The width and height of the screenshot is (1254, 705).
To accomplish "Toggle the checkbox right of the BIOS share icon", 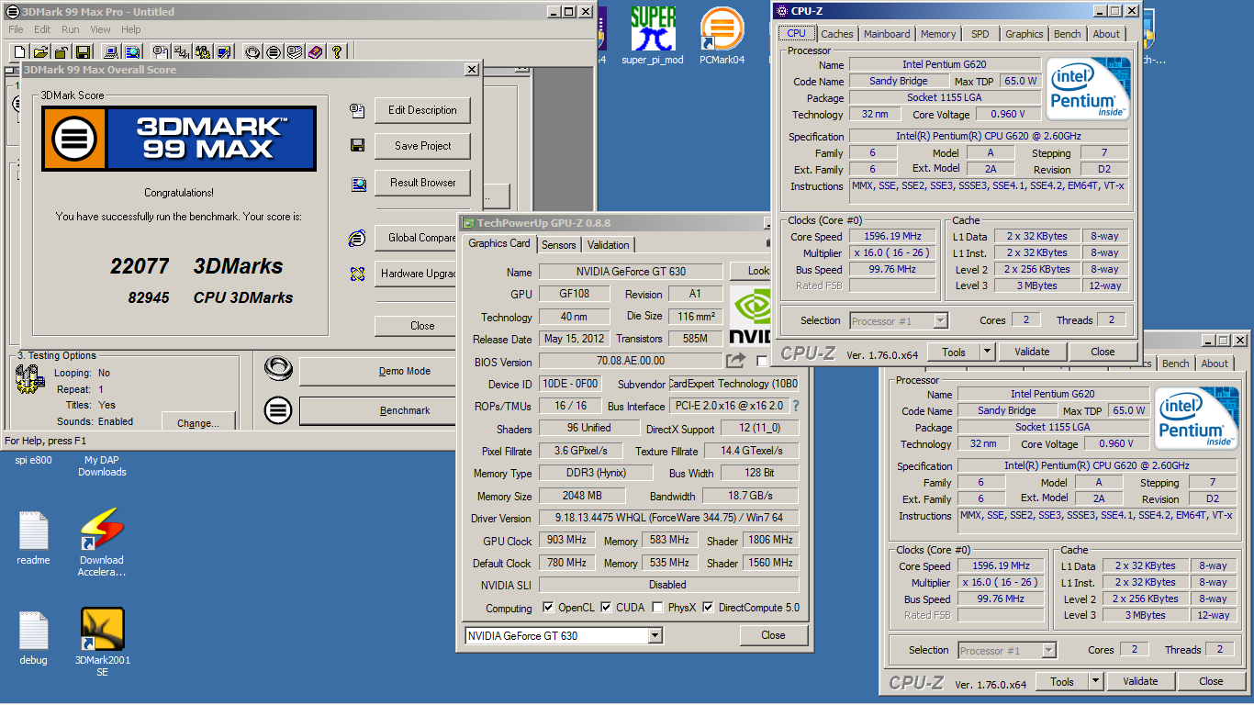I will (761, 362).
